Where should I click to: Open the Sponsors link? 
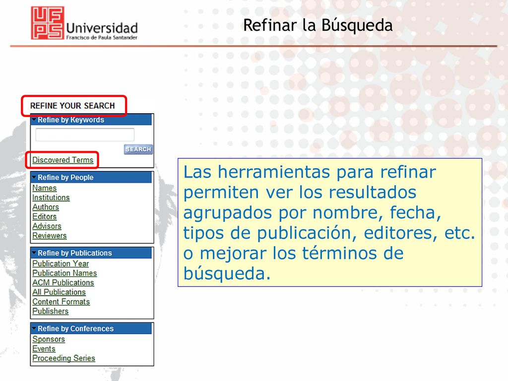49,339
